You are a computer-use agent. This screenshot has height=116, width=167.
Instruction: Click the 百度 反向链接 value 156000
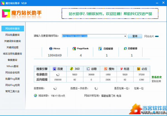point(58,80)
